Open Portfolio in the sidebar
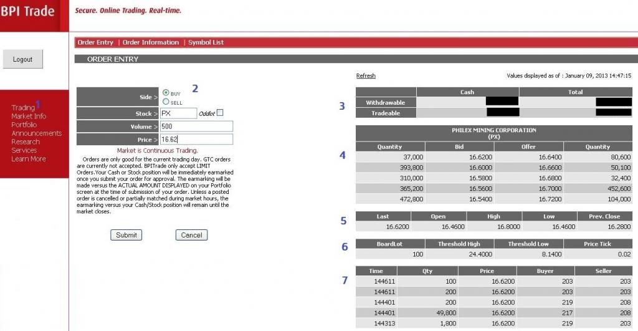638x331 pixels. coord(24,125)
